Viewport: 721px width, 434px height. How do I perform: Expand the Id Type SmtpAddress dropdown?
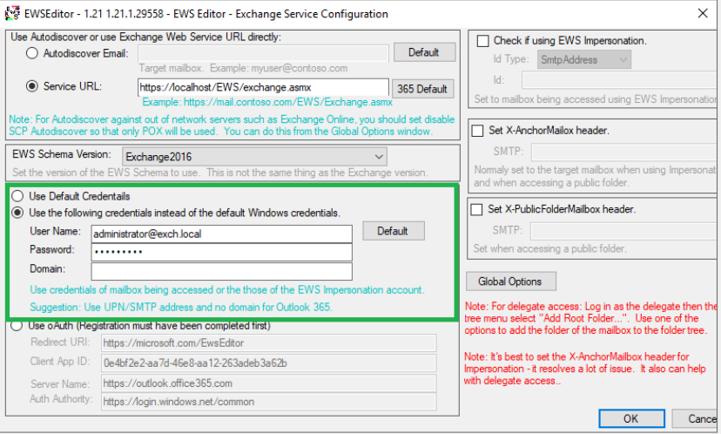pyautogui.click(x=585, y=60)
